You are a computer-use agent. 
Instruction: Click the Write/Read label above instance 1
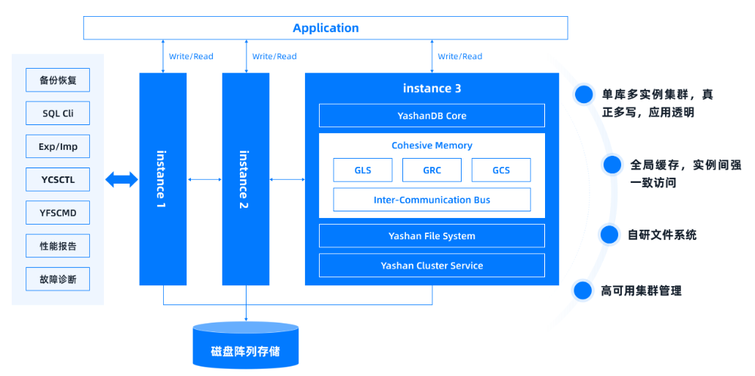pos(191,56)
